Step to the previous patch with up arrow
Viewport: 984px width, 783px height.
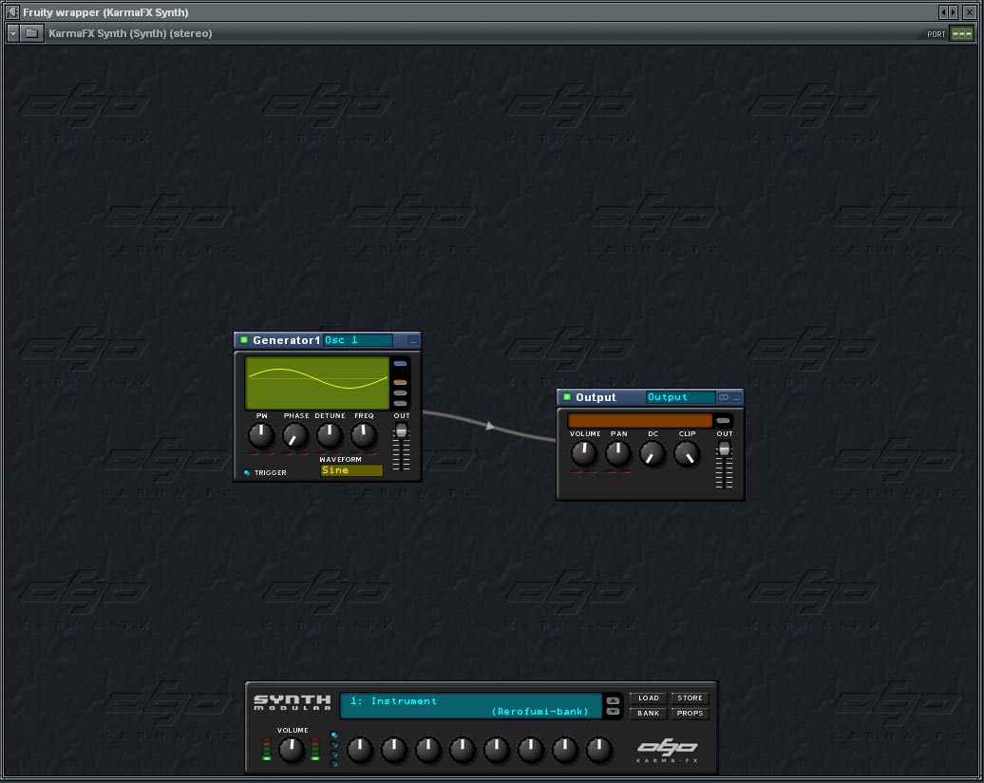point(613,700)
